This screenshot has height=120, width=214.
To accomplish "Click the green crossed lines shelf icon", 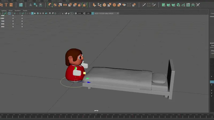I will pos(193,5).
